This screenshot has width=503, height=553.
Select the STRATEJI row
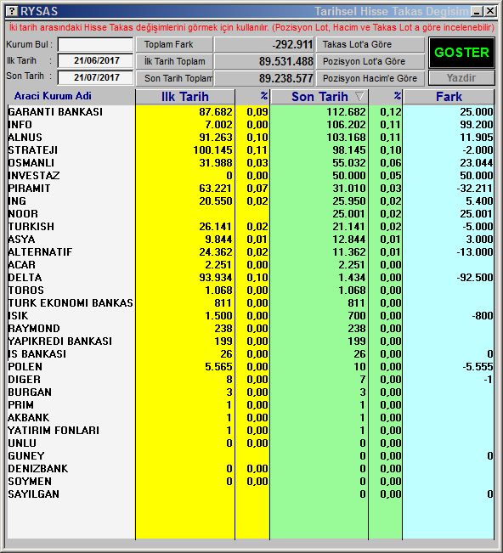[251, 150]
